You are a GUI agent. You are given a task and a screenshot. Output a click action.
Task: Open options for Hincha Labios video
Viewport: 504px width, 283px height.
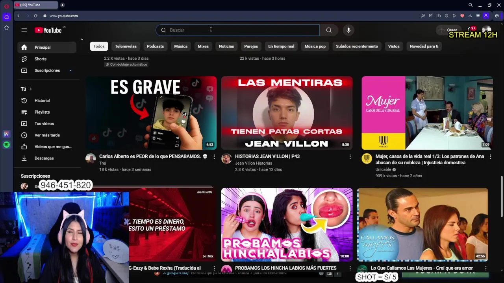point(350,268)
